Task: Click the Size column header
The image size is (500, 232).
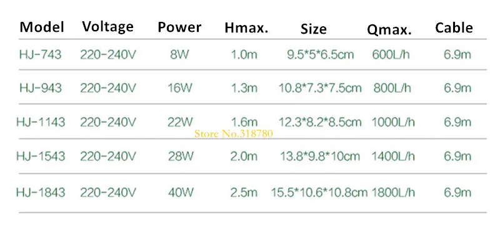Action: point(314,29)
